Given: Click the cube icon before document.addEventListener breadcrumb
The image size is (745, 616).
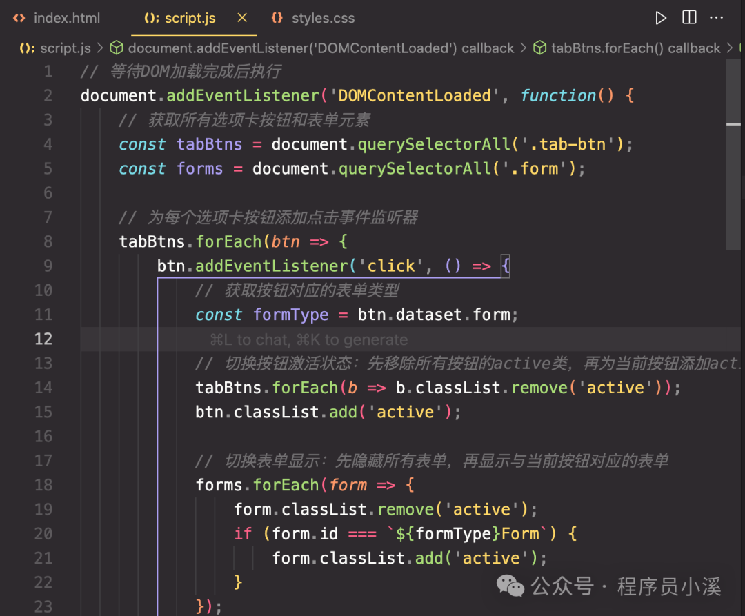Looking at the screenshot, I should coord(117,48).
